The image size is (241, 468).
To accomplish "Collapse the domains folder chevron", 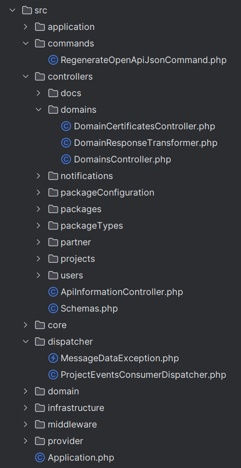I will point(39,110).
